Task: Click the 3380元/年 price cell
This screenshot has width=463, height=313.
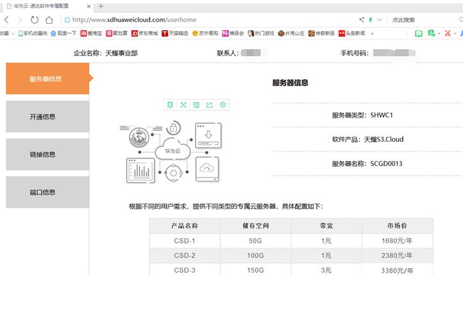Action: pyautogui.click(x=397, y=270)
